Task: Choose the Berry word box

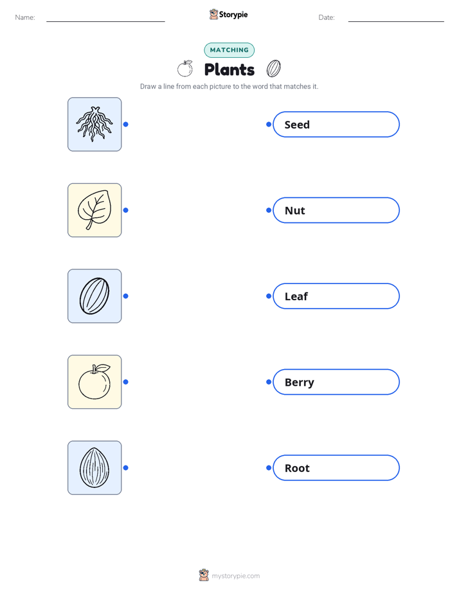Action: tap(336, 382)
